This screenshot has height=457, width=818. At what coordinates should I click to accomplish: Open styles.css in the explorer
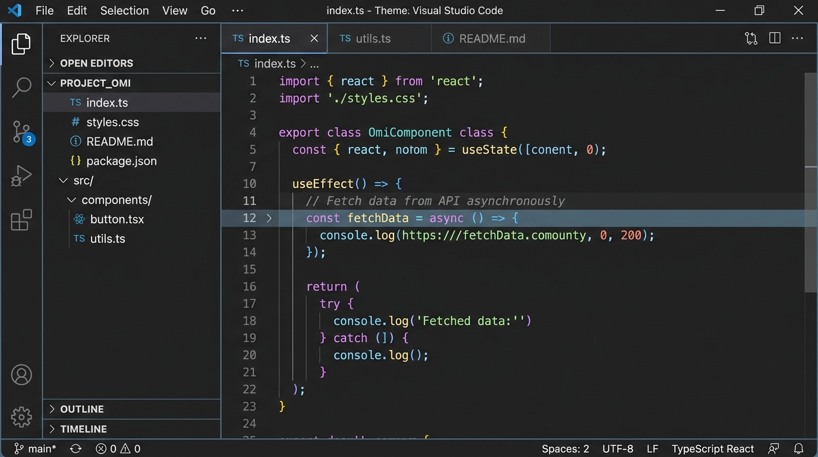pyautogui.click(x=132, y=122)
